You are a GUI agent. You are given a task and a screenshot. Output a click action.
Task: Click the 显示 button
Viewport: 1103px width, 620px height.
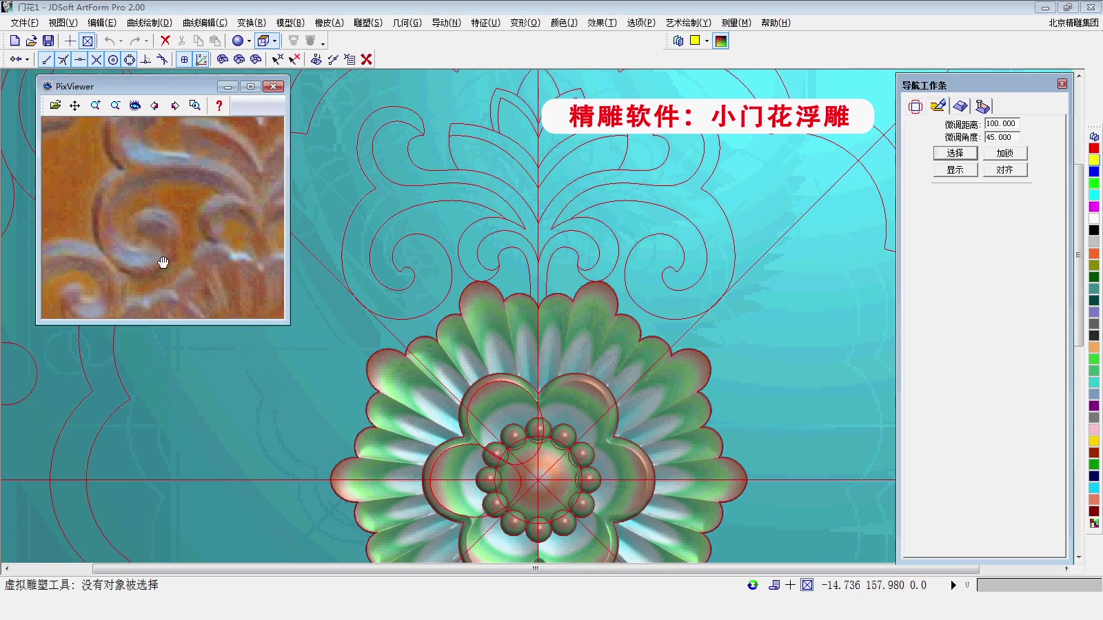955,169
